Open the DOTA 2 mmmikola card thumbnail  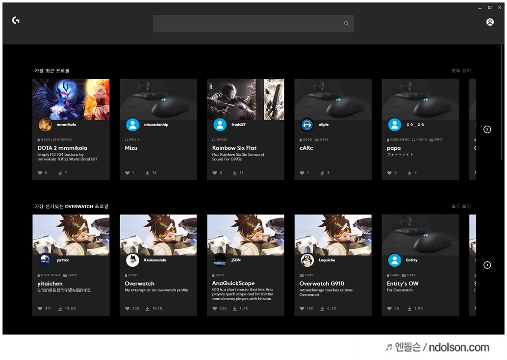[71, 99]
